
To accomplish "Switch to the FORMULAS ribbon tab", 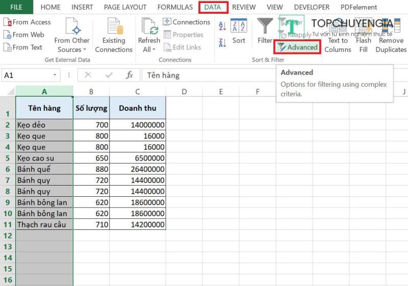I will coord(175,7).
